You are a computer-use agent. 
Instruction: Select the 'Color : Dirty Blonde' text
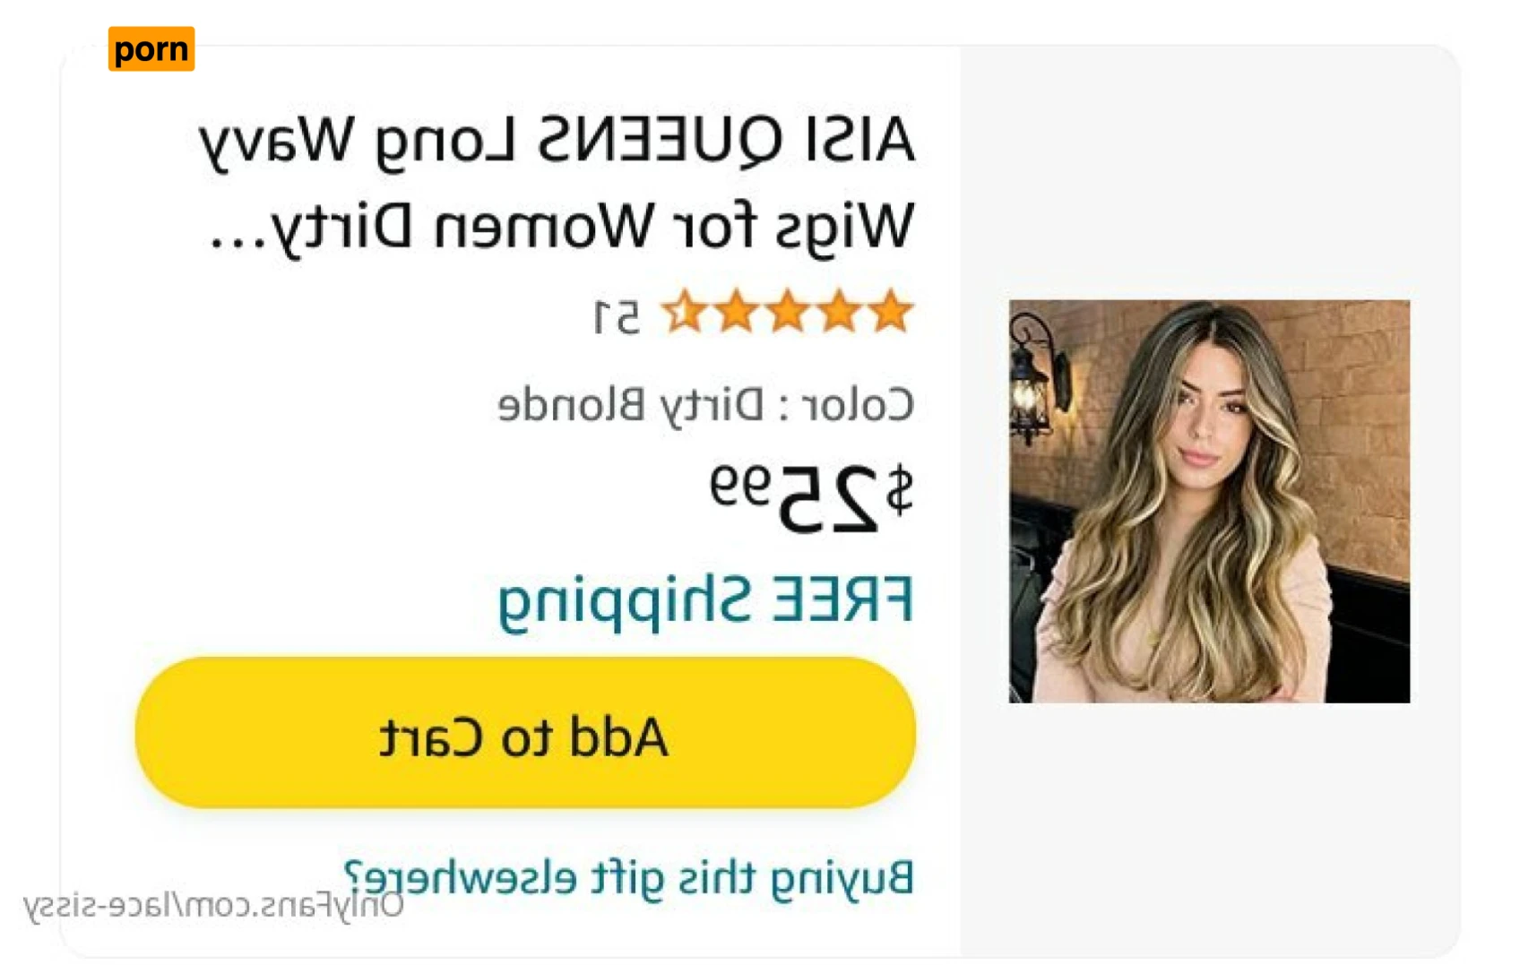[x=706, y=405]
